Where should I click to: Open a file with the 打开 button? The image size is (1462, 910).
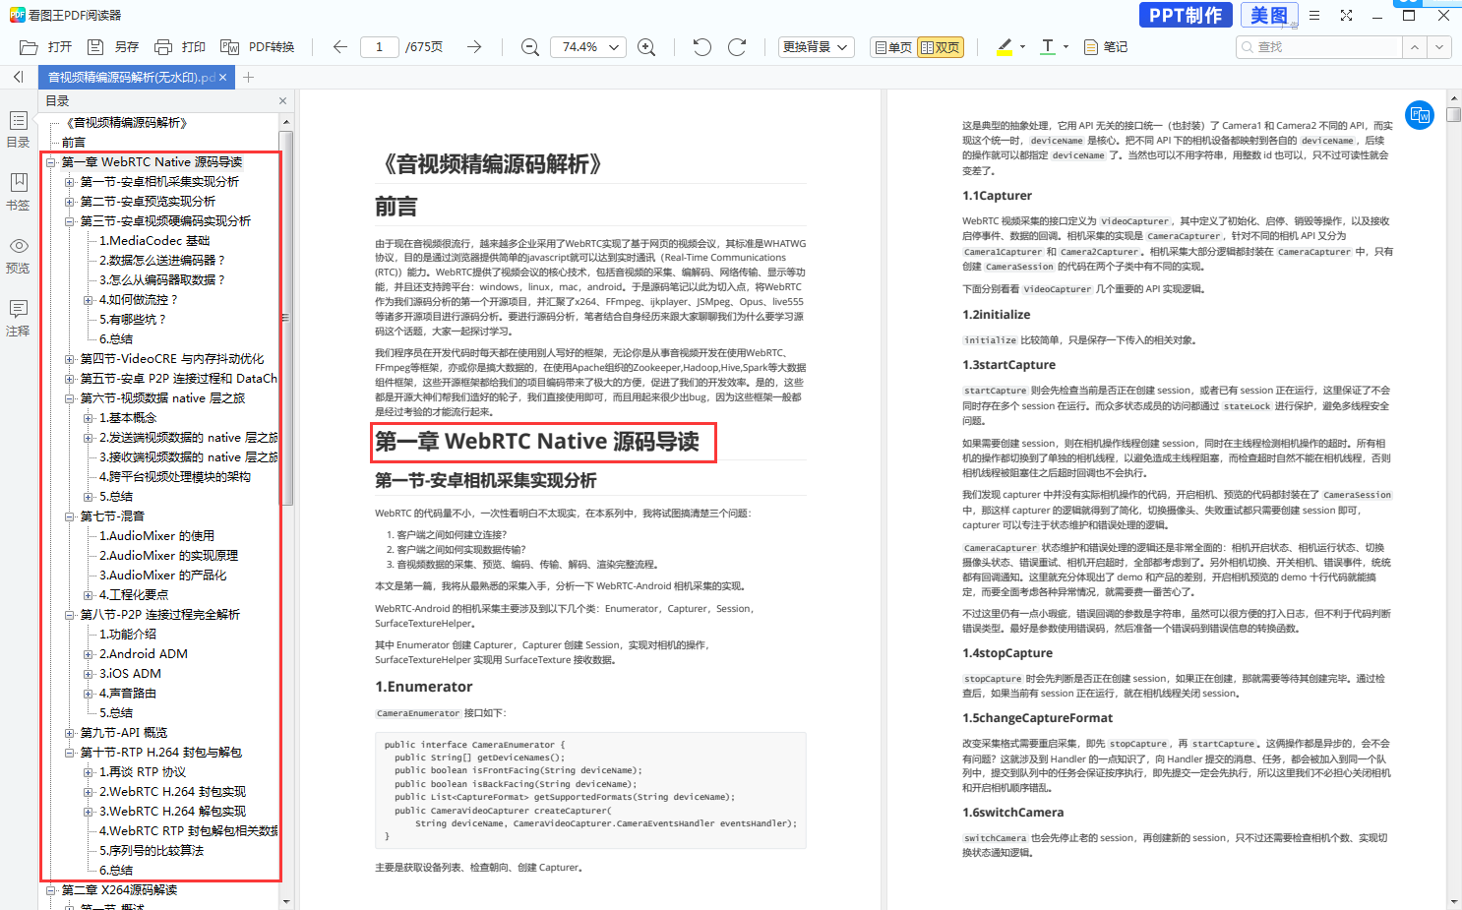pyautogui.click(x=46, y=47)
